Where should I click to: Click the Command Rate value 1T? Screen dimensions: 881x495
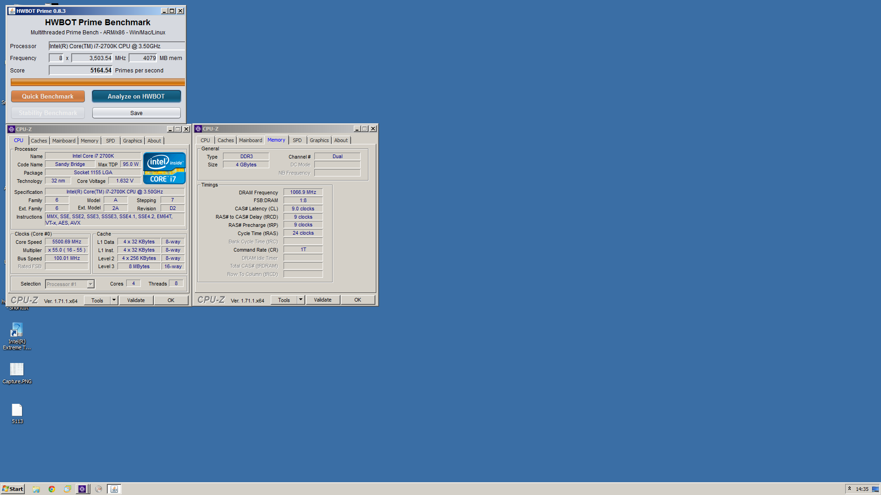point(303,249)
